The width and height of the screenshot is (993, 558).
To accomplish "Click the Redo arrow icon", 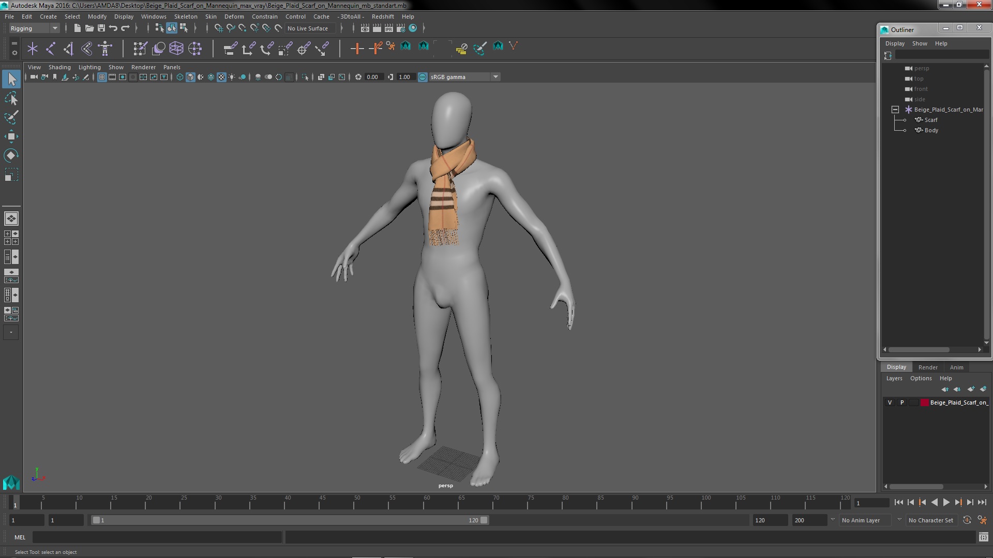I will 125,28.
